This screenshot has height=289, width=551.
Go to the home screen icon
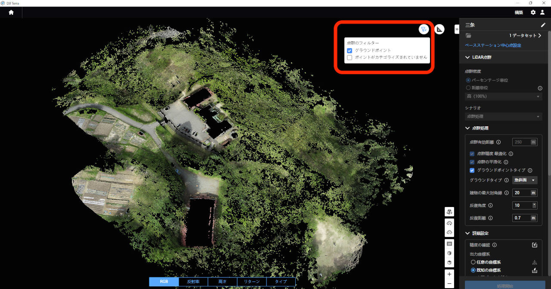pos(11,12)
